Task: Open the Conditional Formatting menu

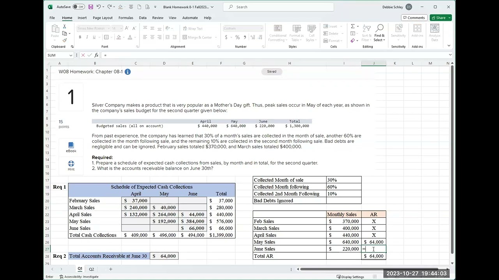Action: coord(278,33)
